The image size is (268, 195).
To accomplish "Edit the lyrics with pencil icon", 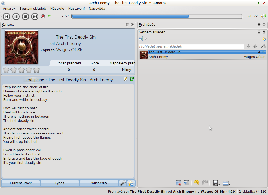I will [125, 79].
